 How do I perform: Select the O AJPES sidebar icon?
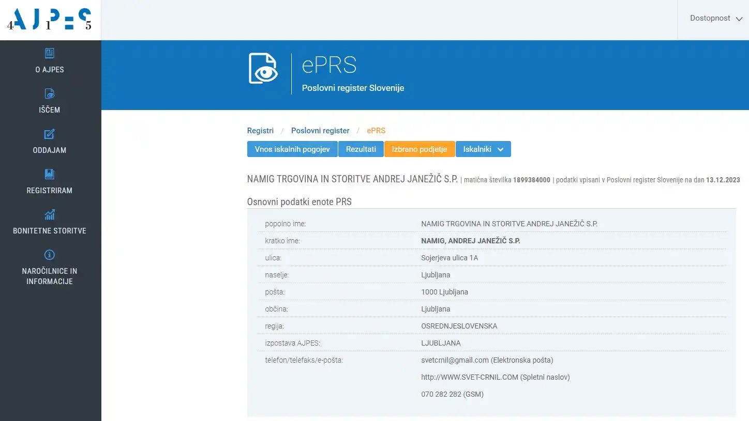49,53
